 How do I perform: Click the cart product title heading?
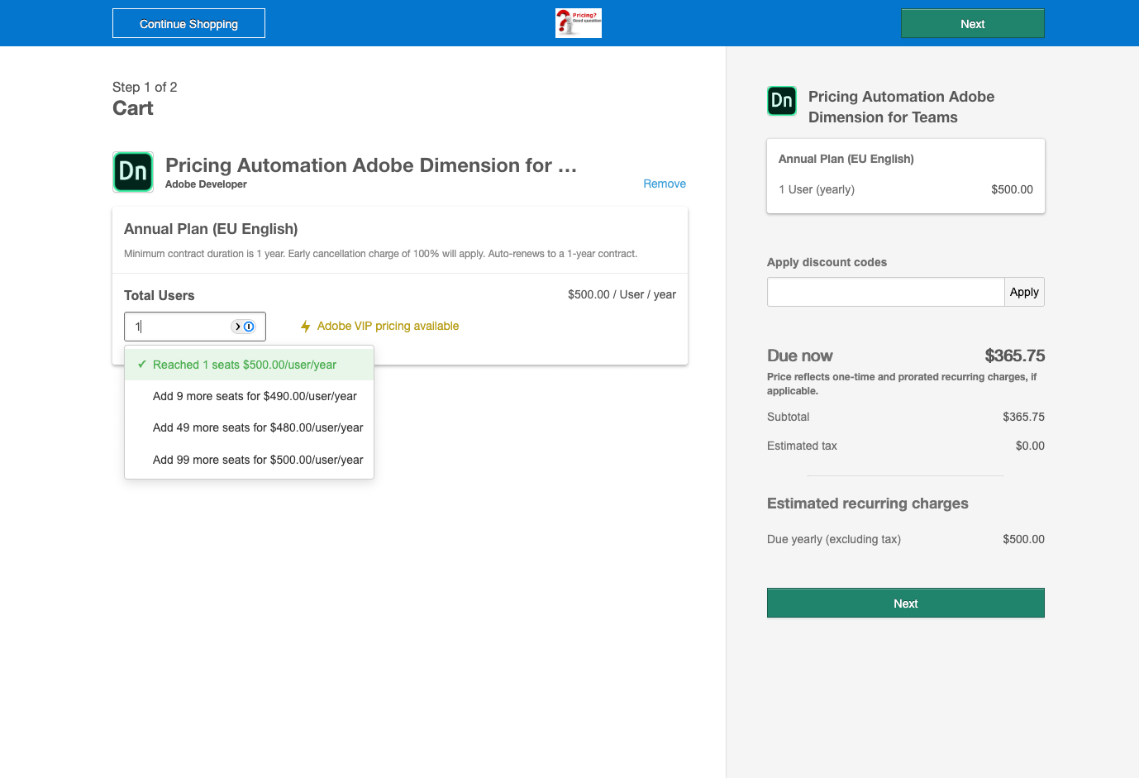370,165
